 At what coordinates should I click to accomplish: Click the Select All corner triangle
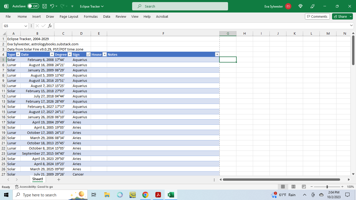pos(4,34)
